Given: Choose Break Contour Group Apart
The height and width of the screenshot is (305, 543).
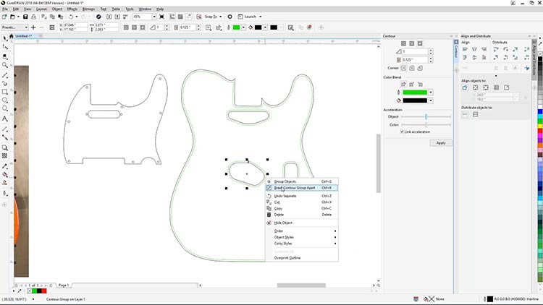Looking at the screenshot, I should (302, 188).
